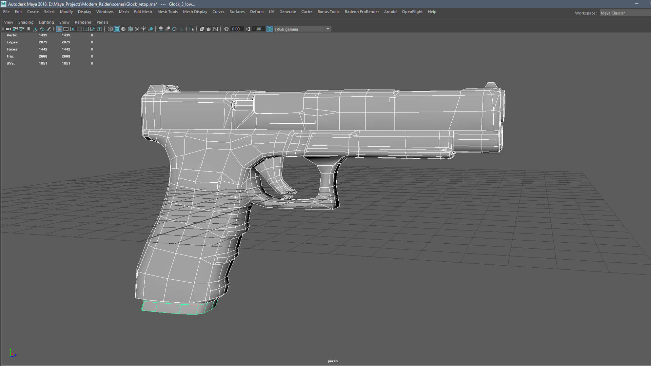This screenshot has width=651, height=366.
Task: Open the Edit Mesh menu
Action: click(143, 12)
